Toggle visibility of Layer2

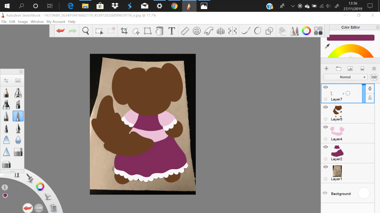(325, 147)
